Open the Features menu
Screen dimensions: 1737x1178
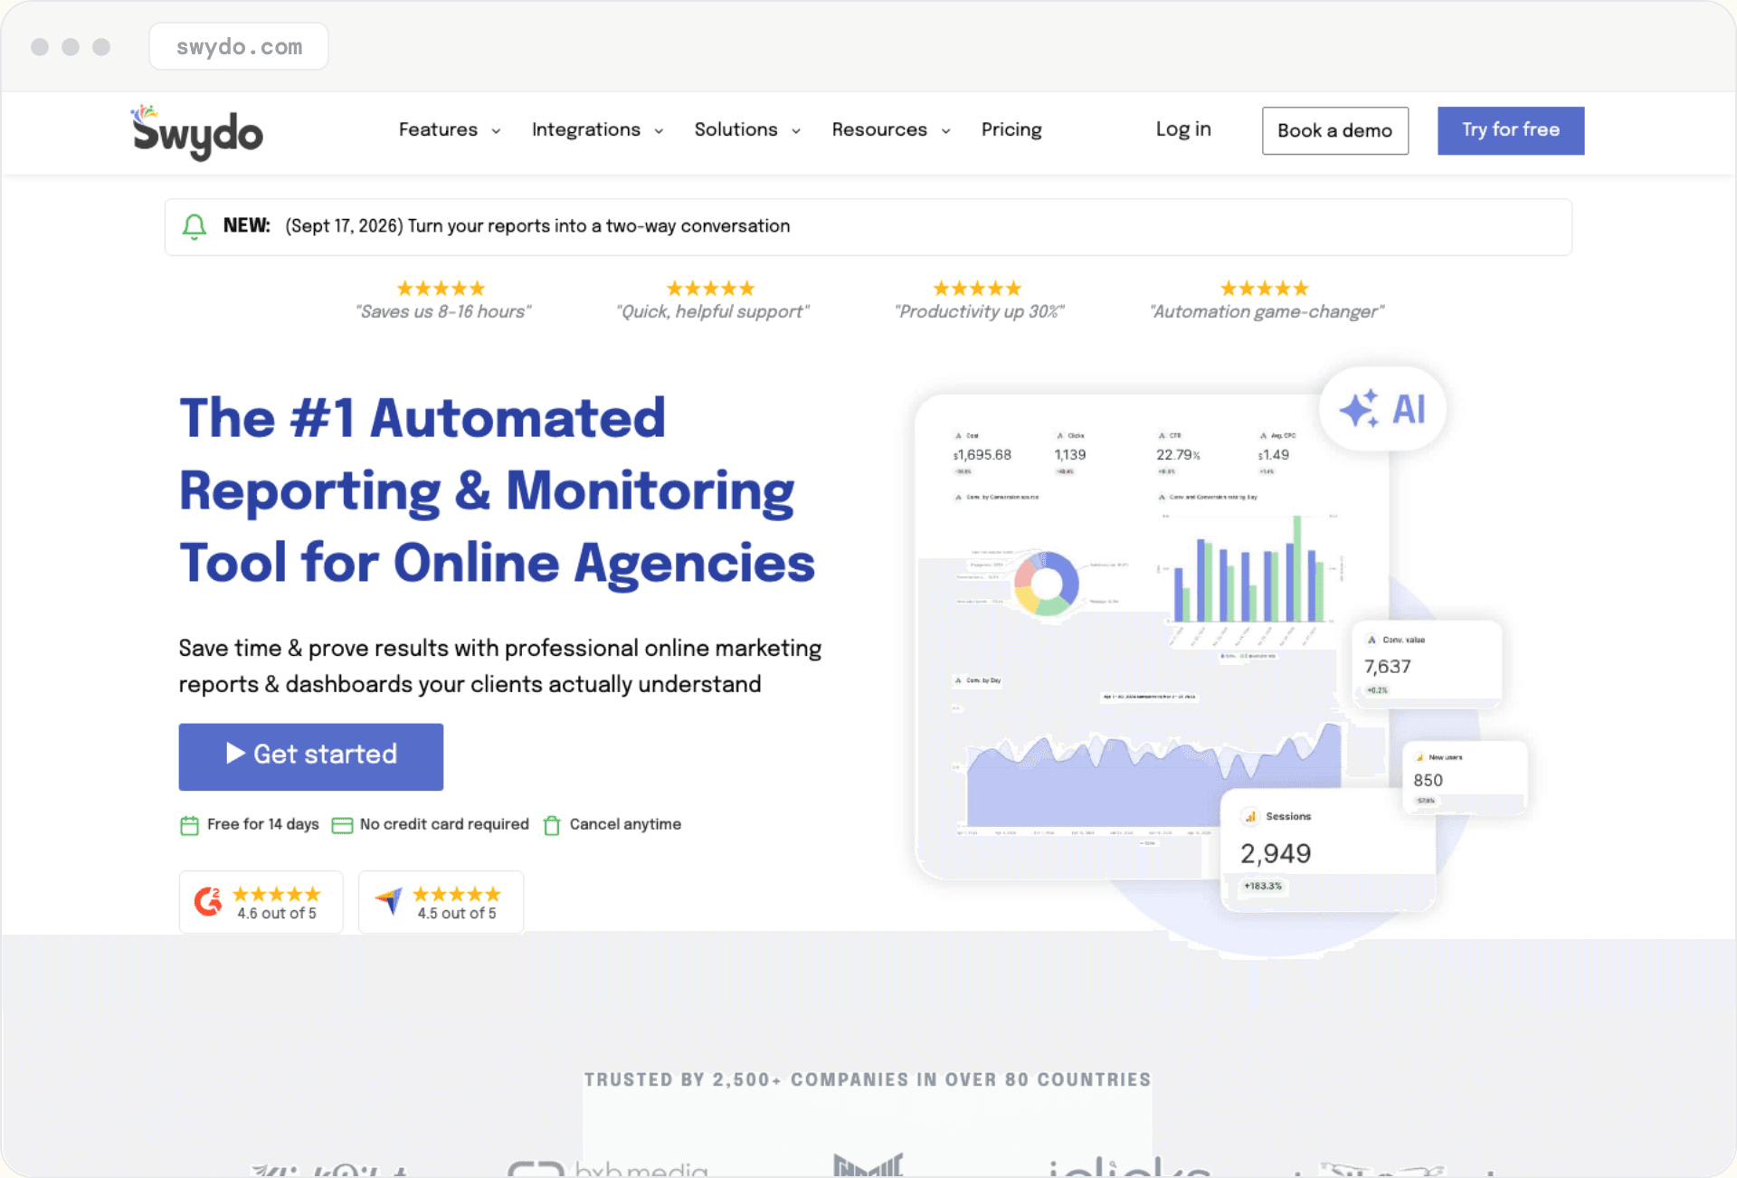438,129
